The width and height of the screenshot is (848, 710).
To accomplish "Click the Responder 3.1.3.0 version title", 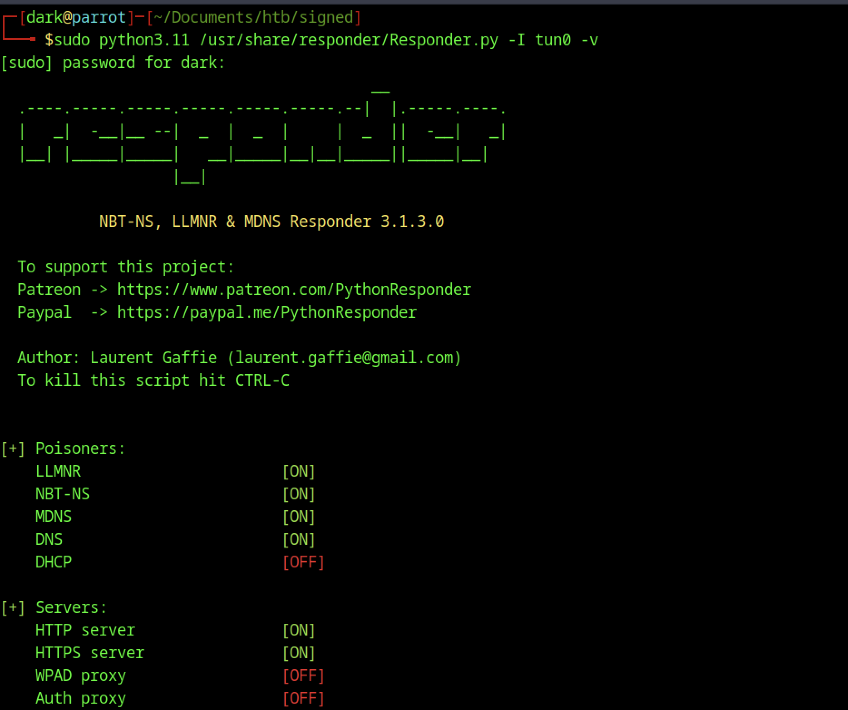I will click(271, 222).
